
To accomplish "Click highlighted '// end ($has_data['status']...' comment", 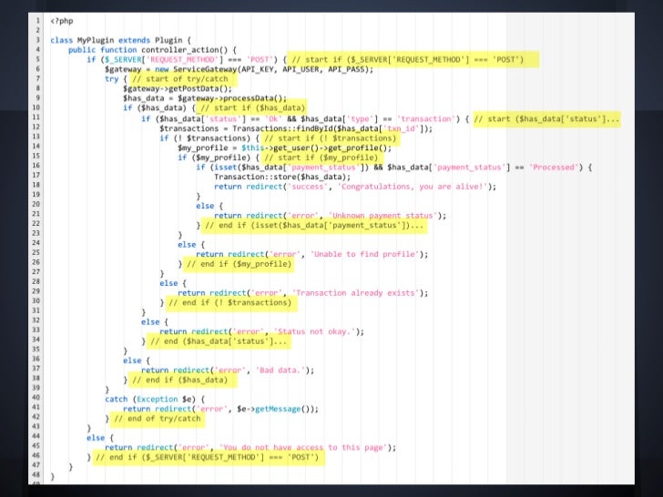I will point(219,341).
